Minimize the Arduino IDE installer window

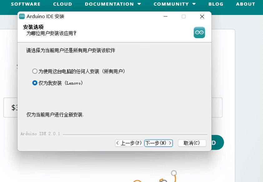click(x=165, y=17)
